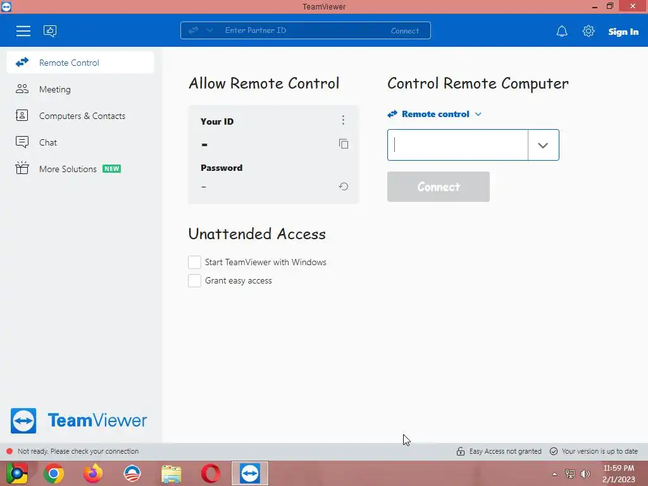Select Remote Control in the sidebar
This screenshot has height=486, width=648.
click(x=80, y=63)
